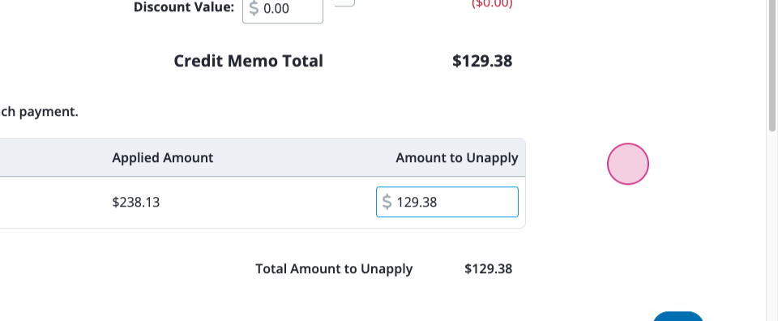Click the Credit Memo Total label
778x321 pixels.
click(x=248, y=61)
